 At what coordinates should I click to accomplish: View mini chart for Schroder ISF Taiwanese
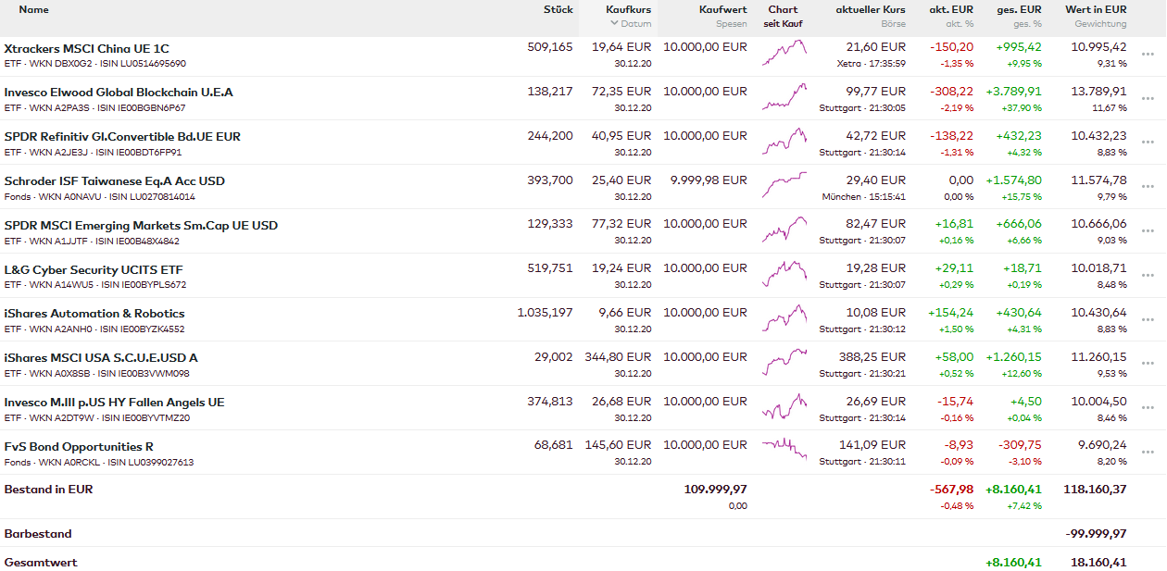(784, 185)
